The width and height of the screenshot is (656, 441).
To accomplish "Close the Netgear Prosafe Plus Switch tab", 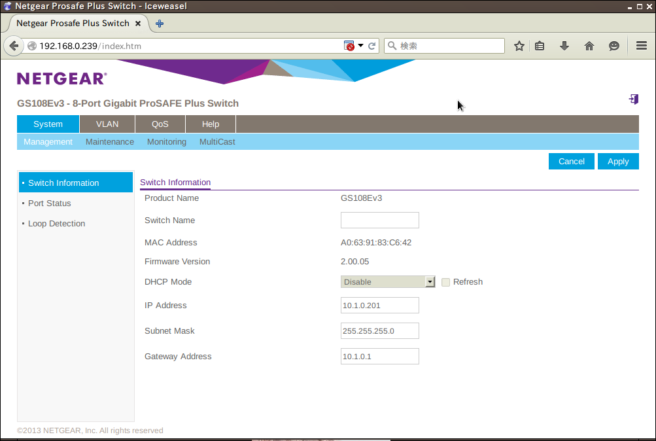I will pyautogui.click(x=137, y=24).
